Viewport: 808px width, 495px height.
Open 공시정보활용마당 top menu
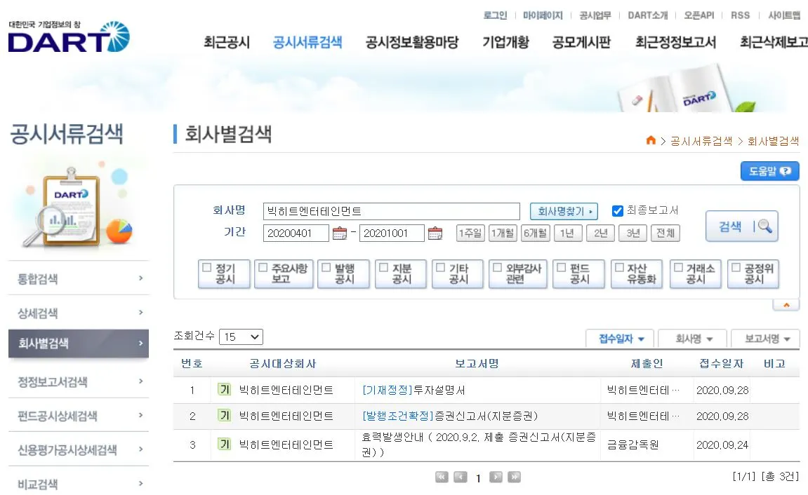coord(412,42)
